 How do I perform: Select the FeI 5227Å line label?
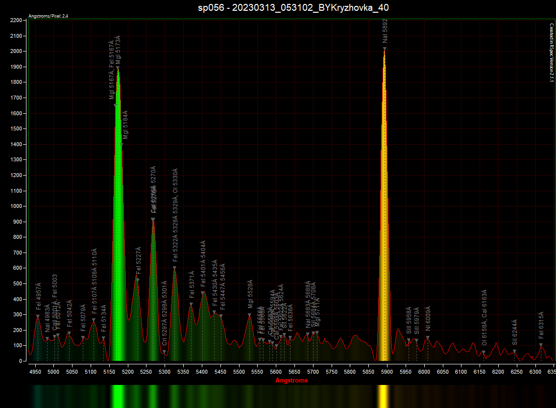[138, 260]
